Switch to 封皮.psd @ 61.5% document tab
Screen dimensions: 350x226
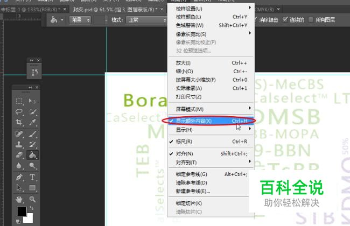[x=115, y=10]
